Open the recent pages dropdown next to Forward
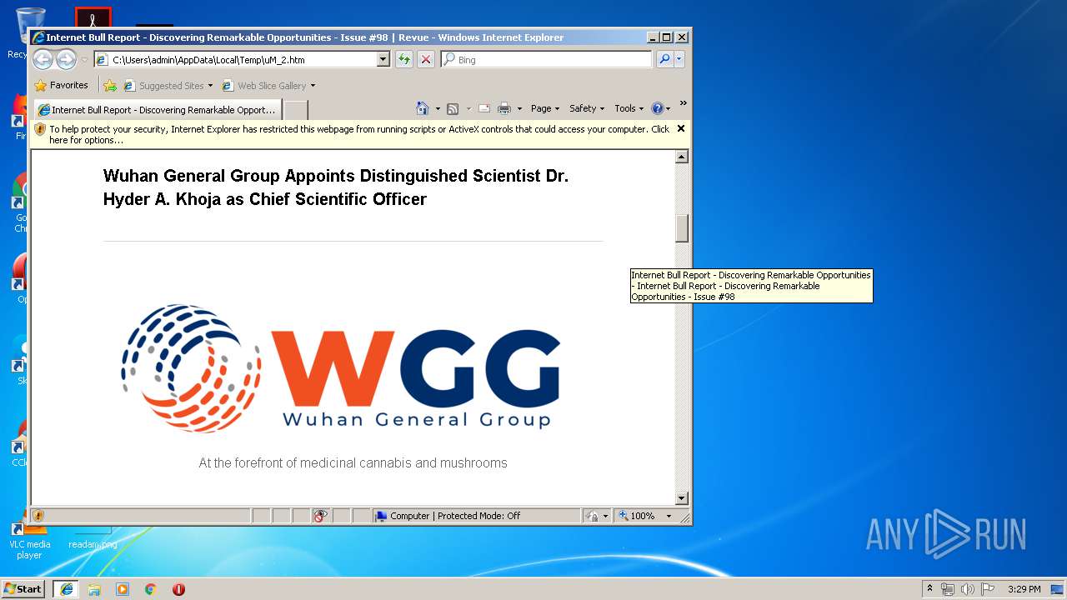 pos(84,60)
